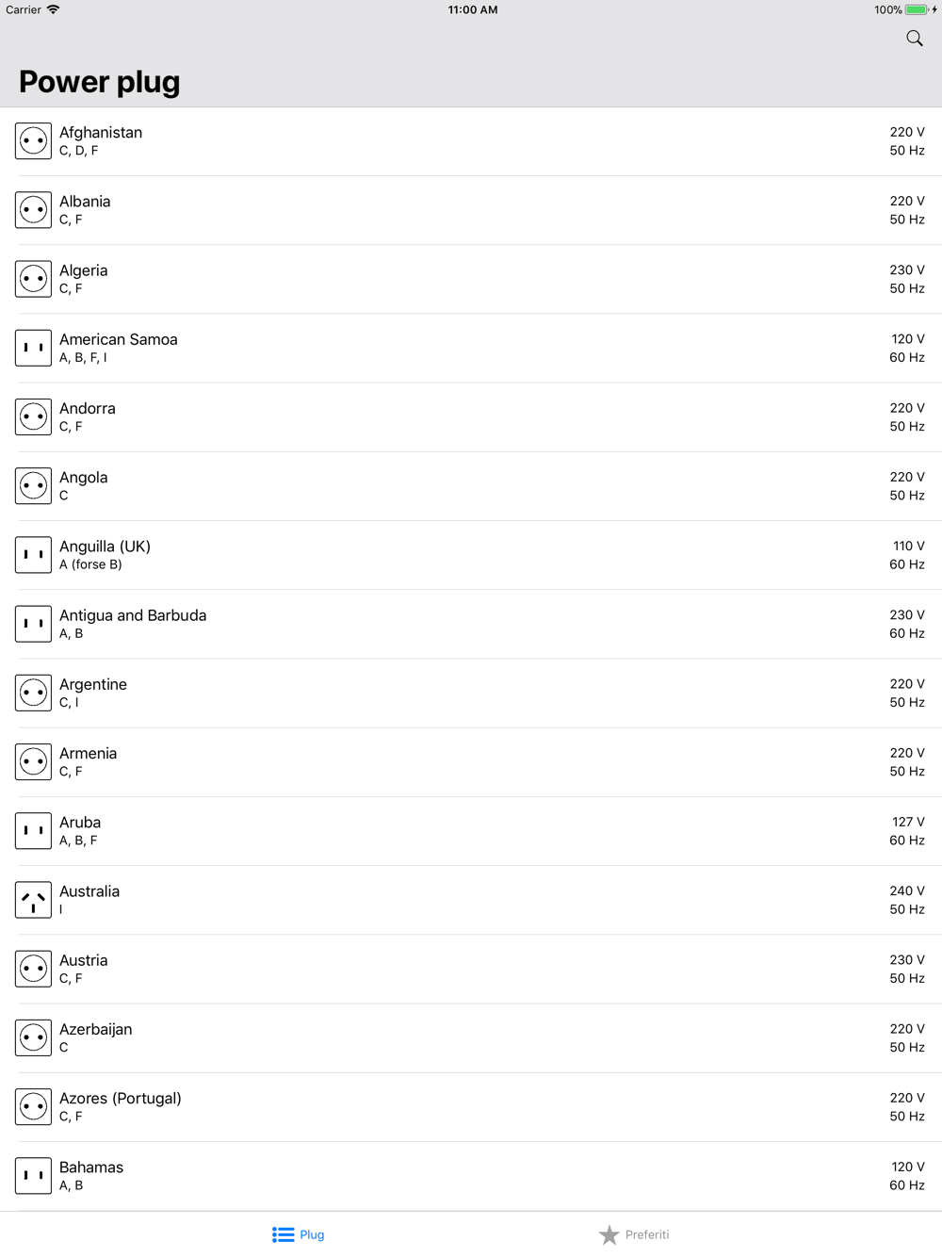The width and height of the screenshot is (942, 1257).
Task: Tap the Aruba plug icon
Action: 33,831
